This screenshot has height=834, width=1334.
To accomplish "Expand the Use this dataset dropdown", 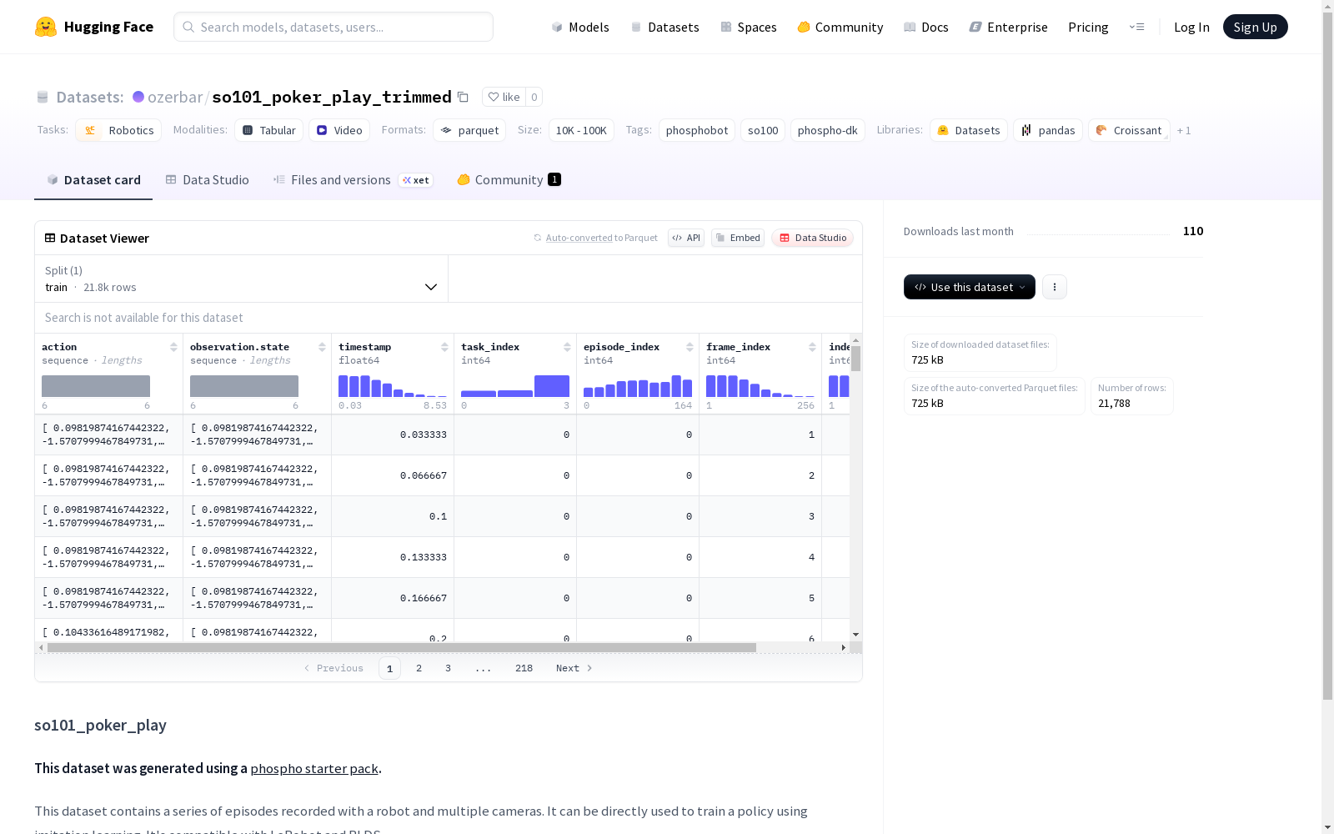I will (x=970, y=287).
